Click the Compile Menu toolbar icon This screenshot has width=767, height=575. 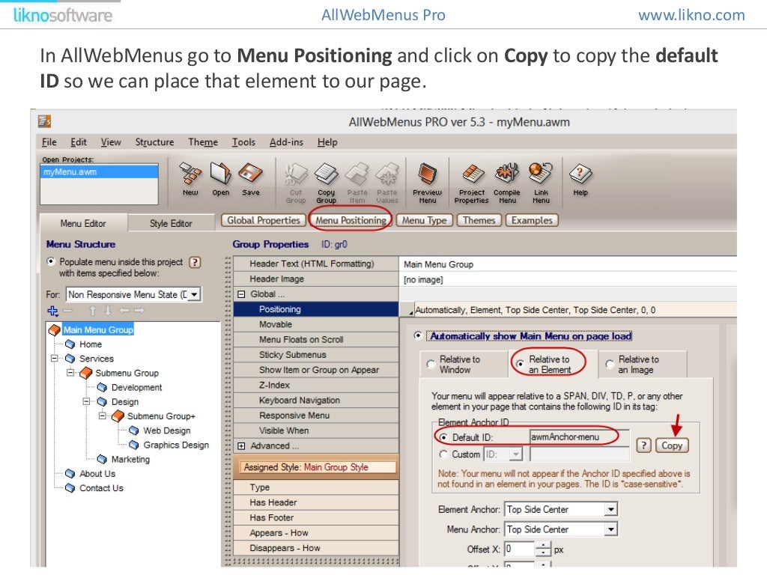tap(507, 183)
